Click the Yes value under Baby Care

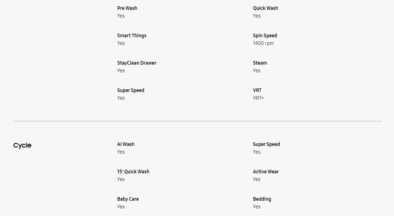(121, 207)
